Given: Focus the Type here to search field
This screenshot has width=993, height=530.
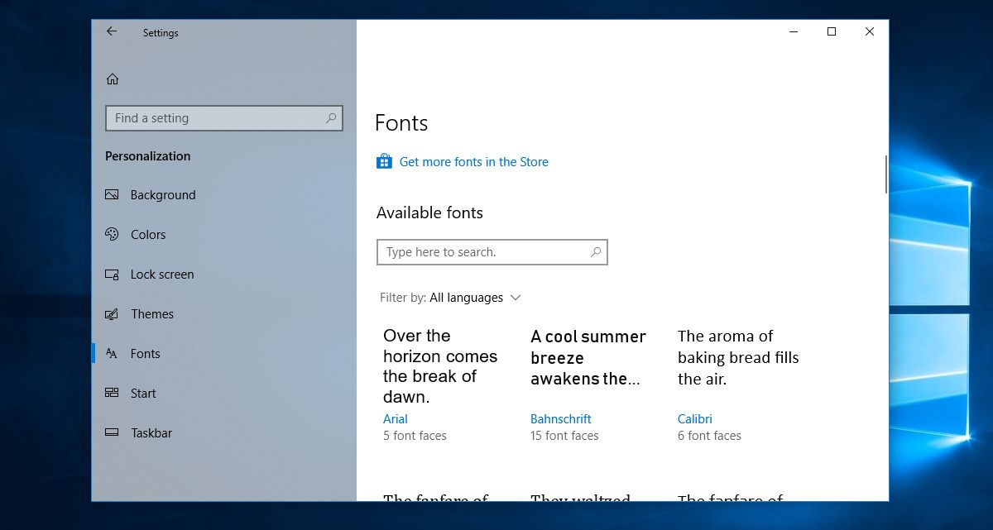Looking at the screenshot, I should (492, 252).
